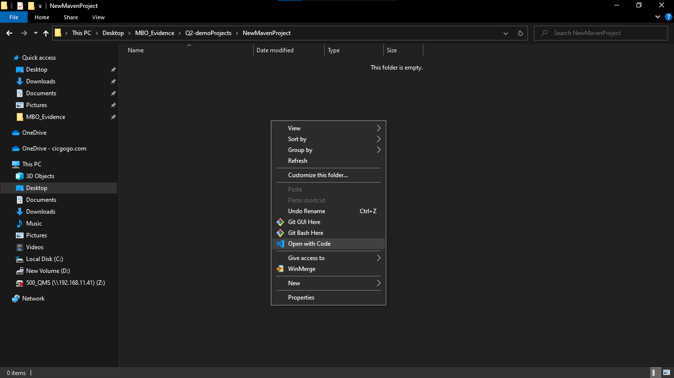Open the recent locations dropdown arrow

pos(36,33)
